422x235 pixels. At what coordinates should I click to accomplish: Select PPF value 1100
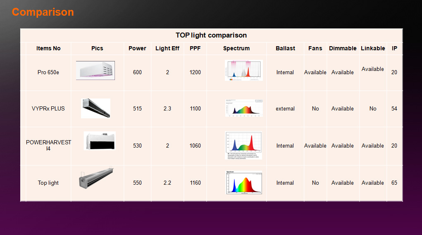tap(195, 108)
